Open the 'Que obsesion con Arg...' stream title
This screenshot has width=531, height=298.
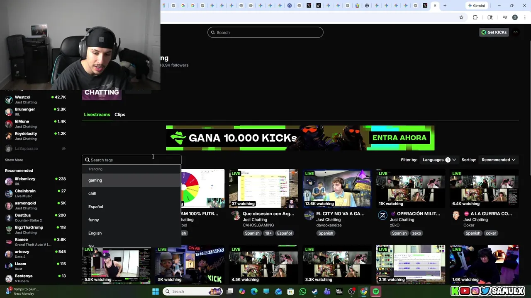[x=268, y=214]
